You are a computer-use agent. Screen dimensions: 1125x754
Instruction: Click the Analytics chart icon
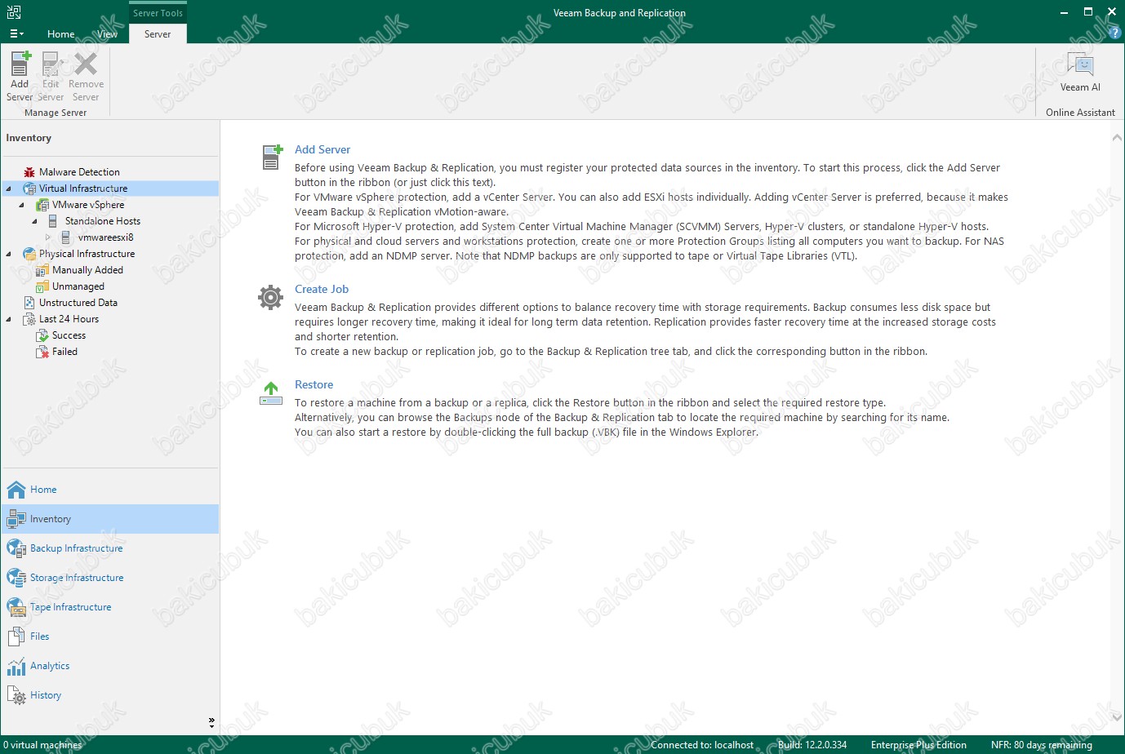pos(16,666)
